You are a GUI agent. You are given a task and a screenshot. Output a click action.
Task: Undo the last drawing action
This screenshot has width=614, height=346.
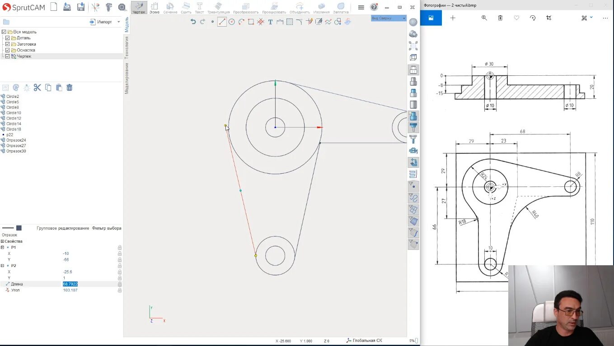tap(193, 22)
